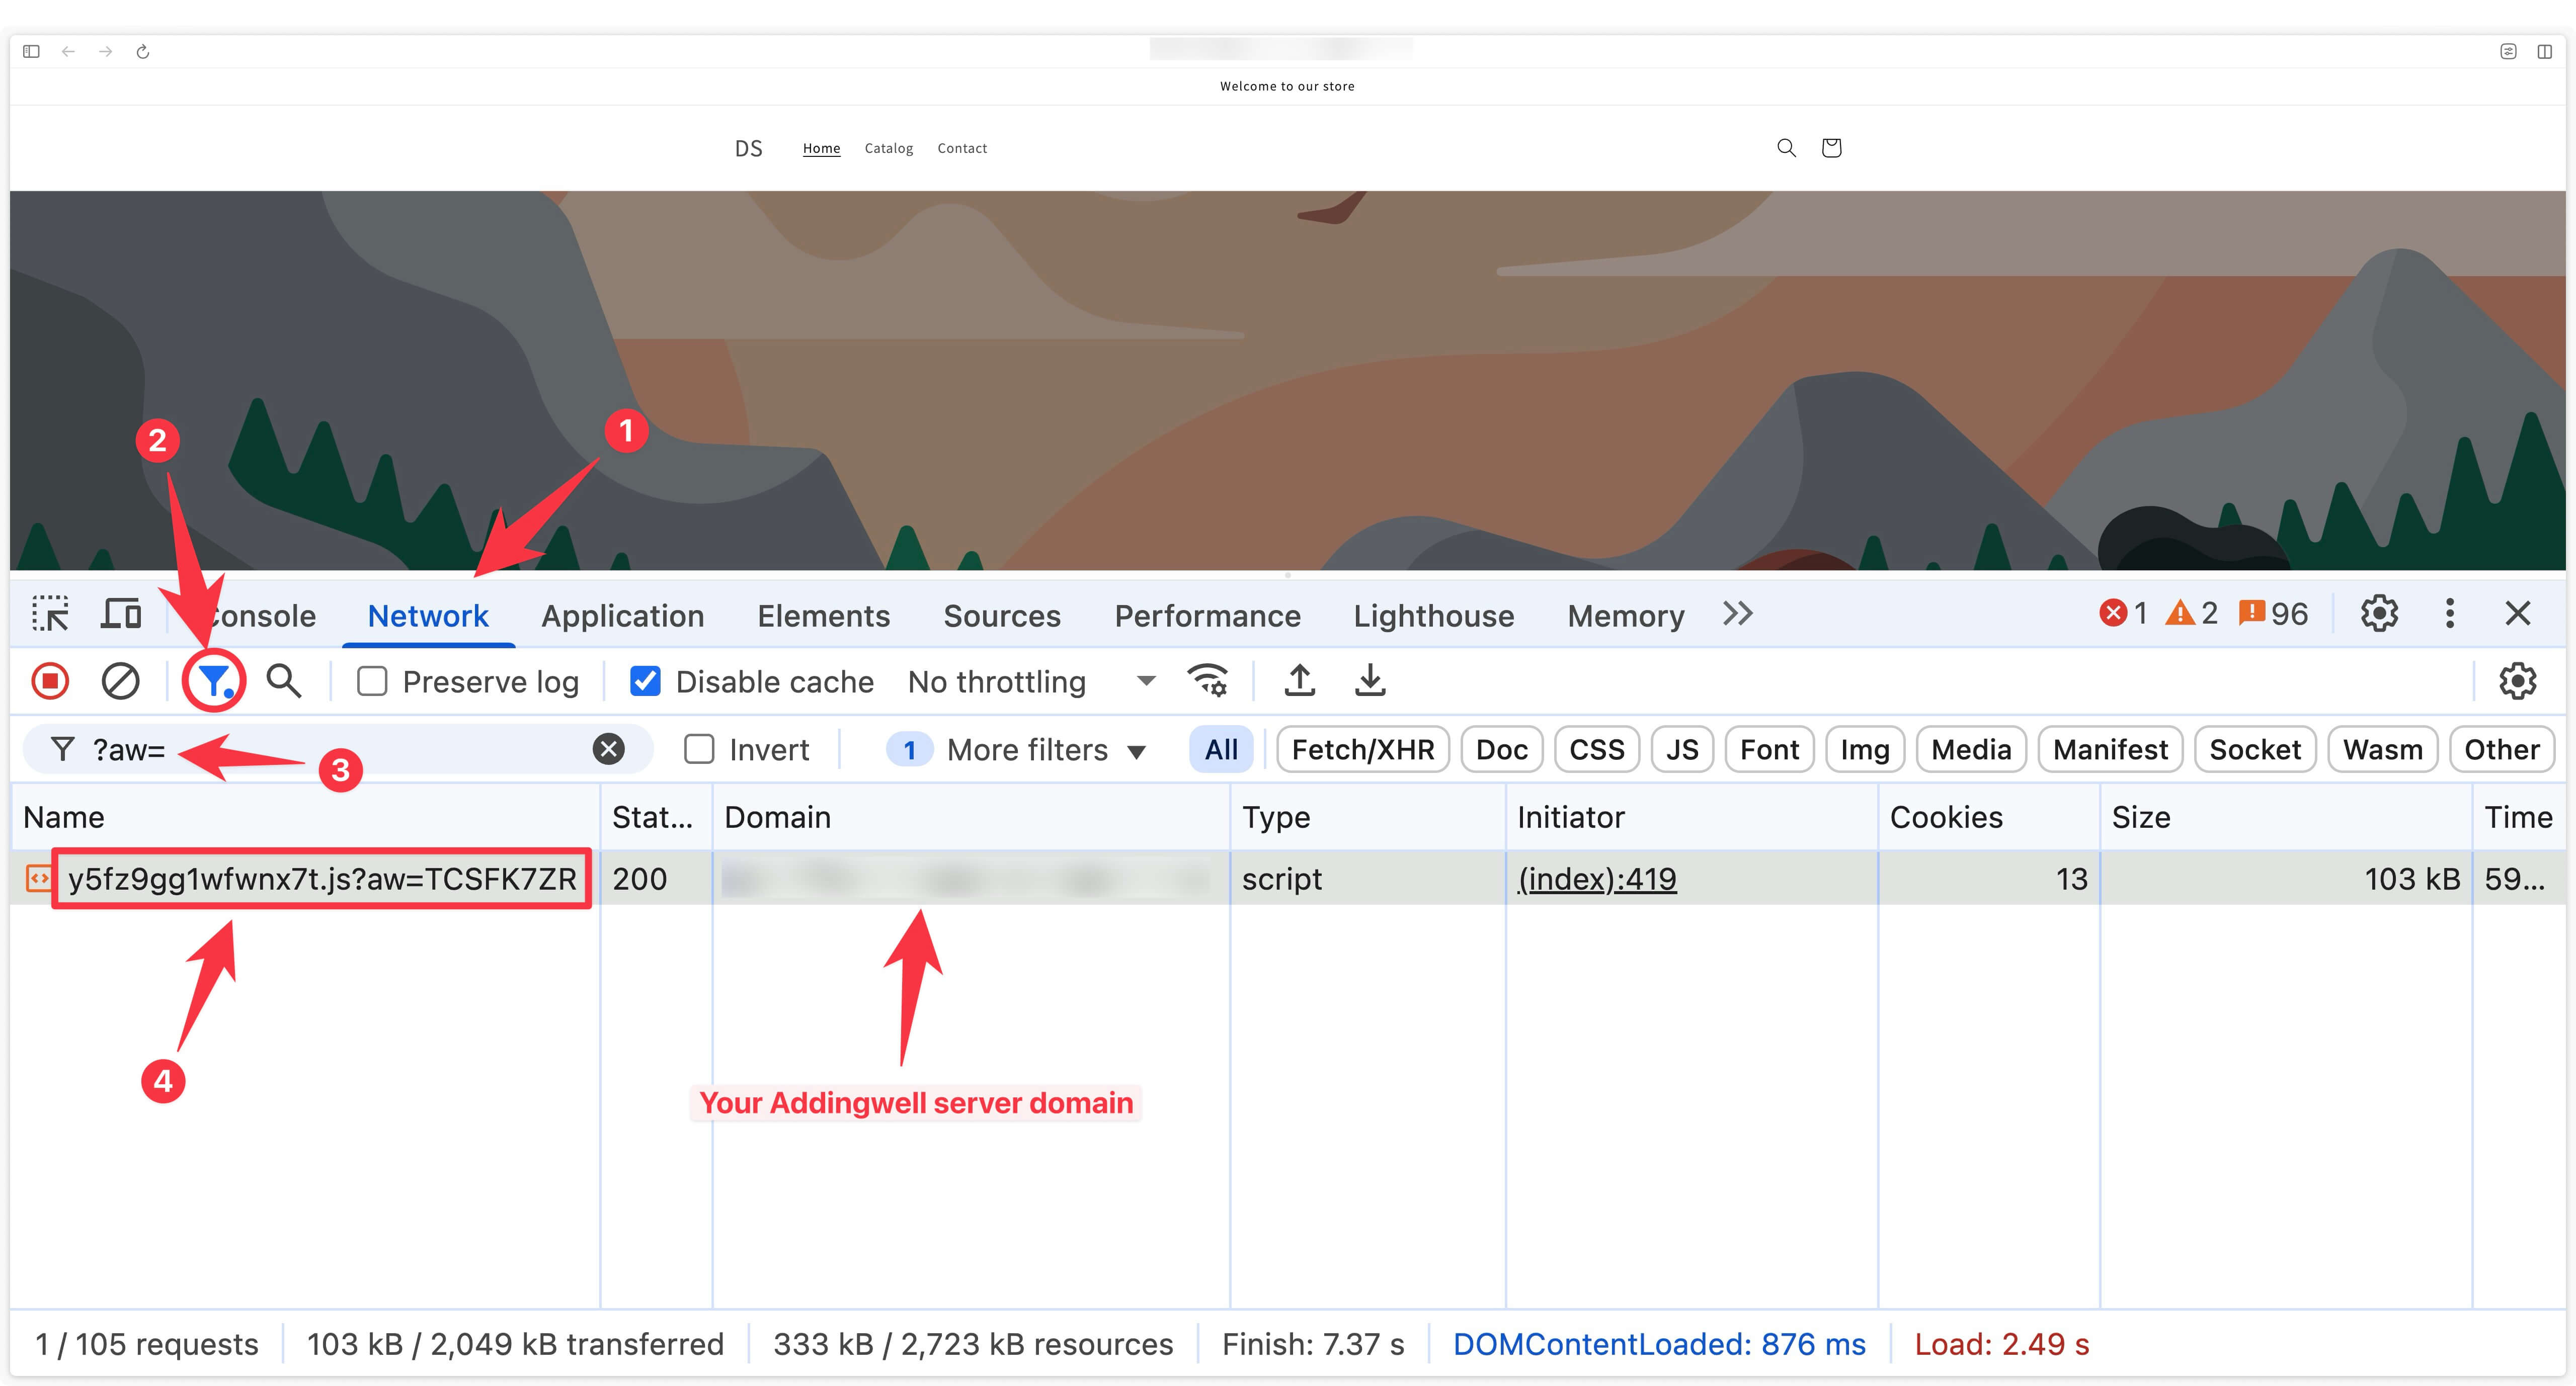Viewport: 2576px width, 1386px height.
Task: Sort by the Name column header
Action: 304,817
